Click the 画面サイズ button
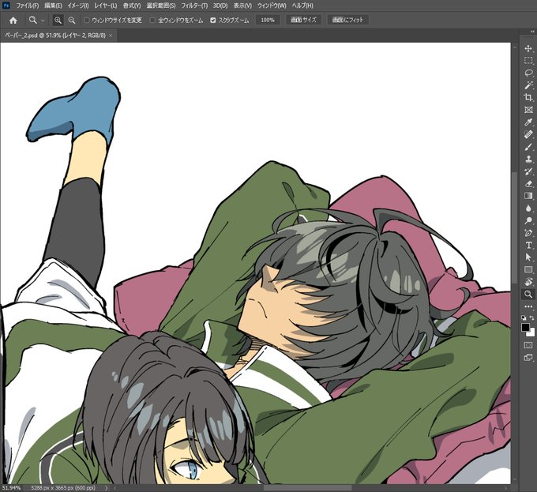The image size is (537, 492). click(303, 20)
